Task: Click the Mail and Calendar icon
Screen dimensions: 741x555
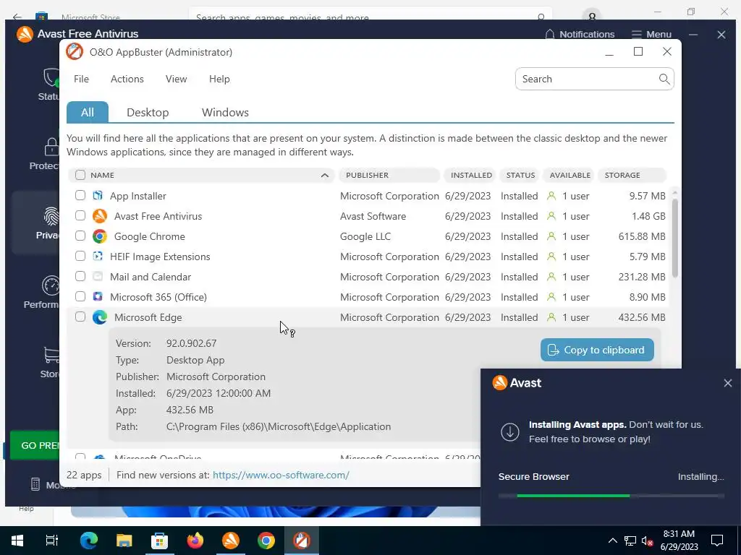Action: pos(98,277)
